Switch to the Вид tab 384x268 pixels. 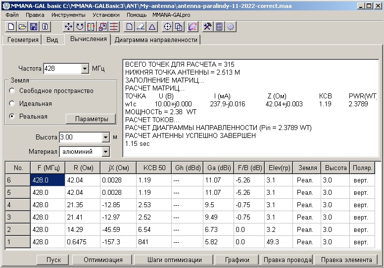52,40
